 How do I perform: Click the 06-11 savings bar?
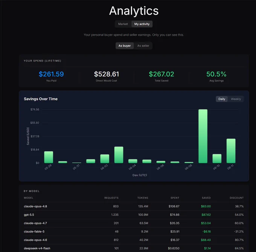[x=231, y=151]
